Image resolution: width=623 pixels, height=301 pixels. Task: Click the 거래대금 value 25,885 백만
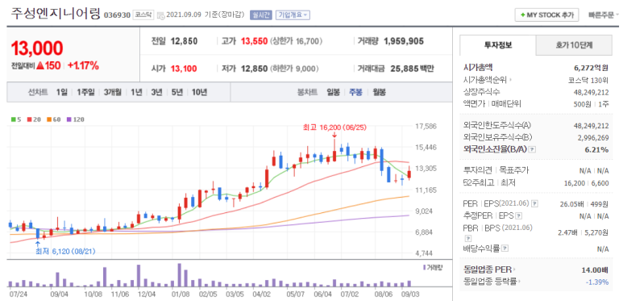(412, 69)
